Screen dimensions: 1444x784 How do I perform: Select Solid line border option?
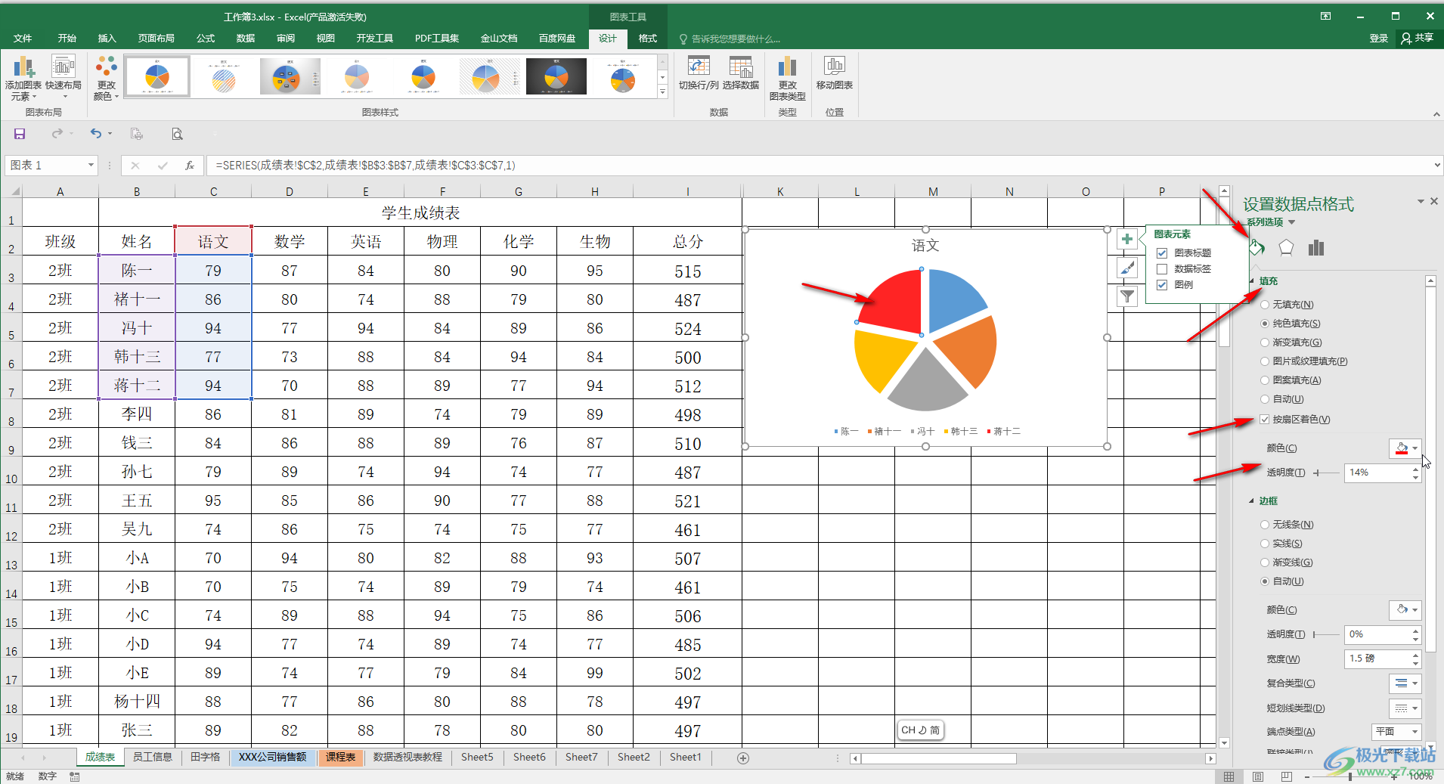(1265, 544)
